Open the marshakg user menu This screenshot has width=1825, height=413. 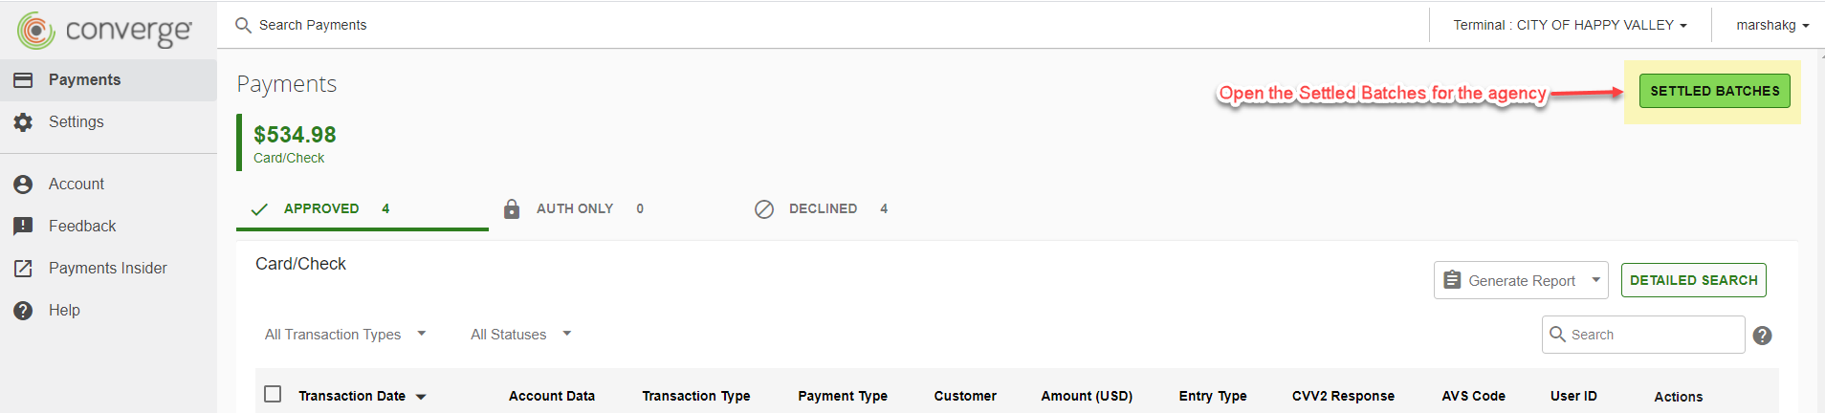1771,25
